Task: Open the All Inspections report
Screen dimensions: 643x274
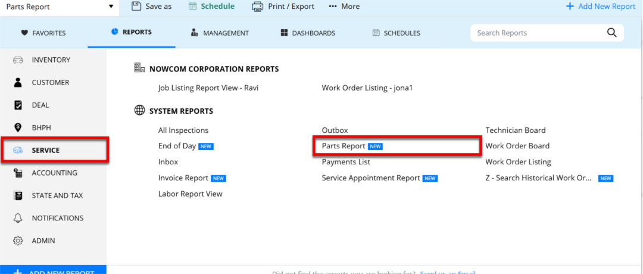Action: (183, 130)
